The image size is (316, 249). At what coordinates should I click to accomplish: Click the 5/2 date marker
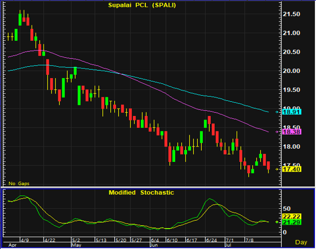pos(76,240)
